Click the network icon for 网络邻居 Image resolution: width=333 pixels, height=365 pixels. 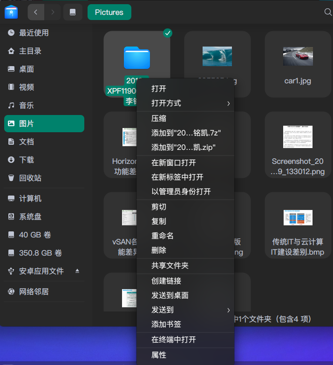[x=11, y=291]
